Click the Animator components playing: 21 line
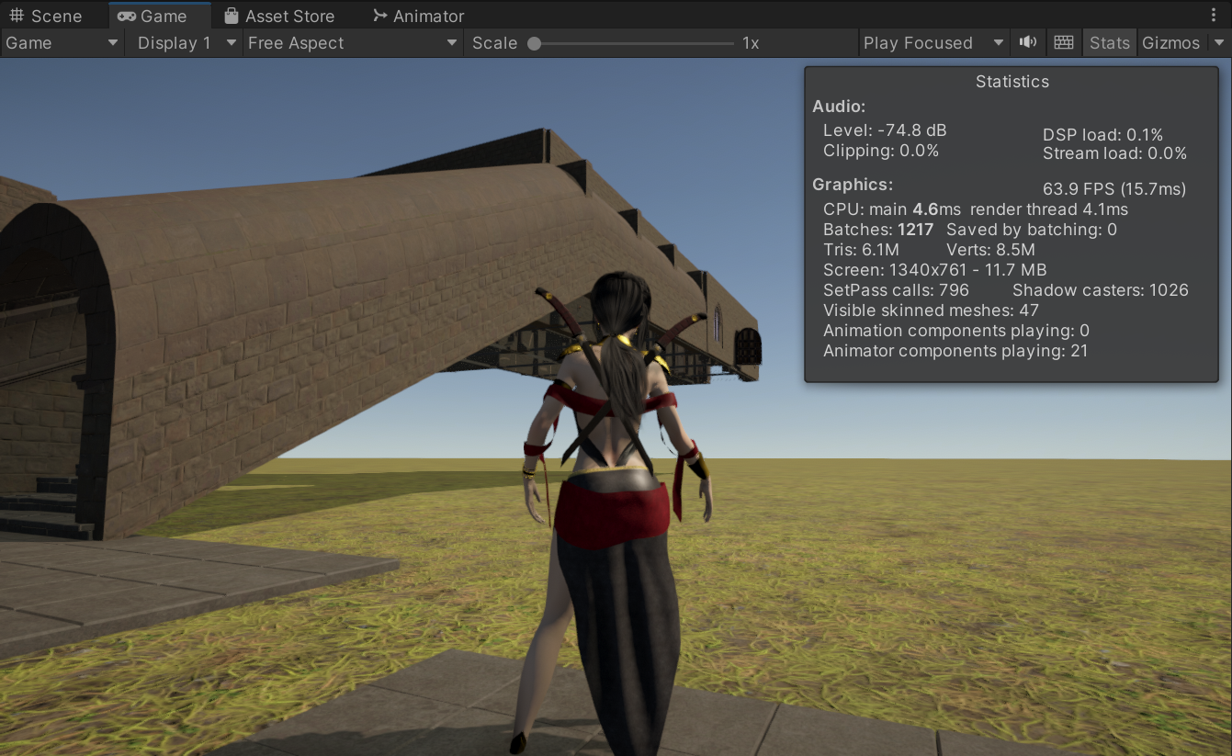 (955, 351)
